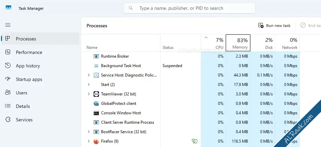
Task: Sort by the Status column header
Action: click(x=180, y=43)
